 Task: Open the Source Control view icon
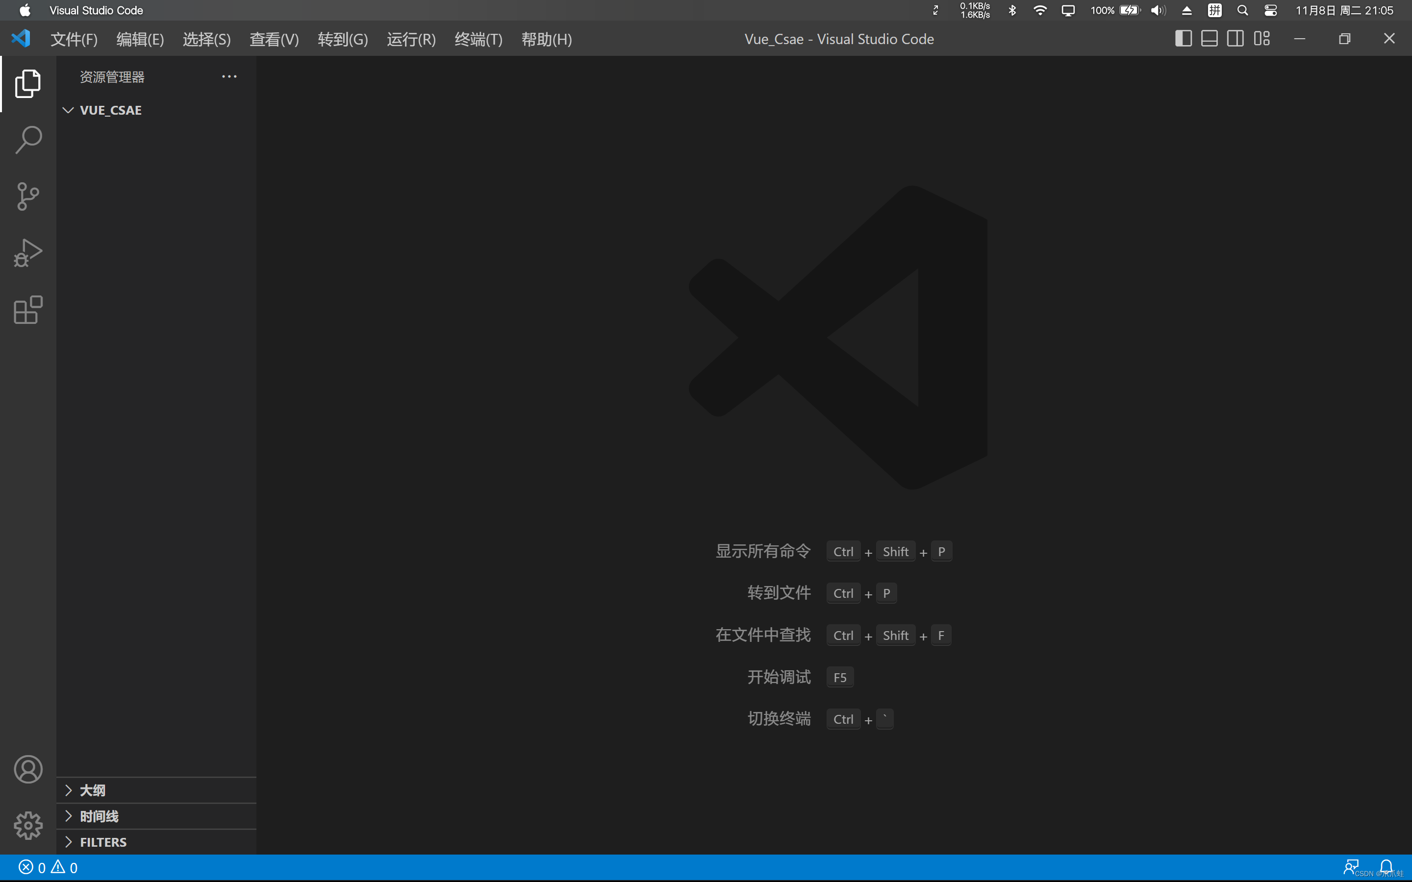[x=28, y=196]
